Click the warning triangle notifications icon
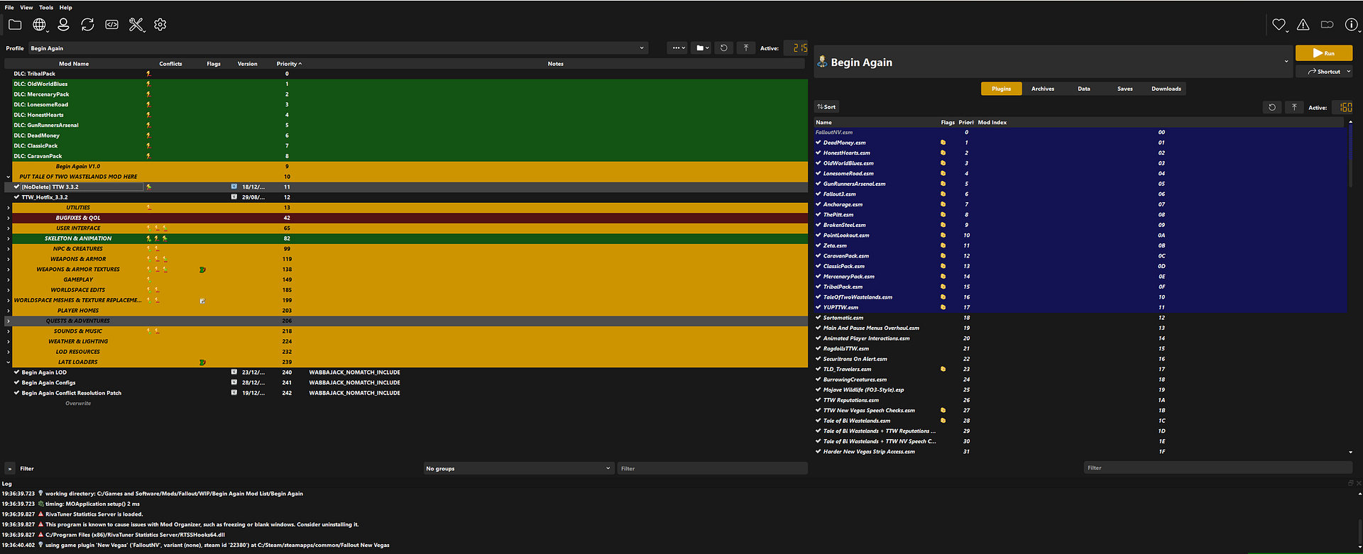This screenshot has height=554, width=1363. (1303, 25)
